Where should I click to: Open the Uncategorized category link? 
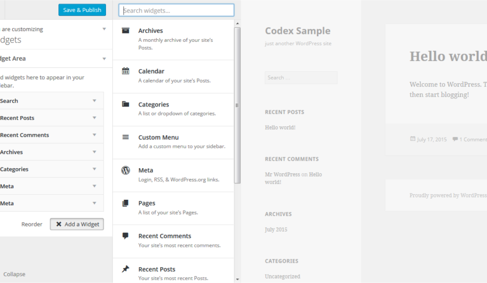point(283,276)
